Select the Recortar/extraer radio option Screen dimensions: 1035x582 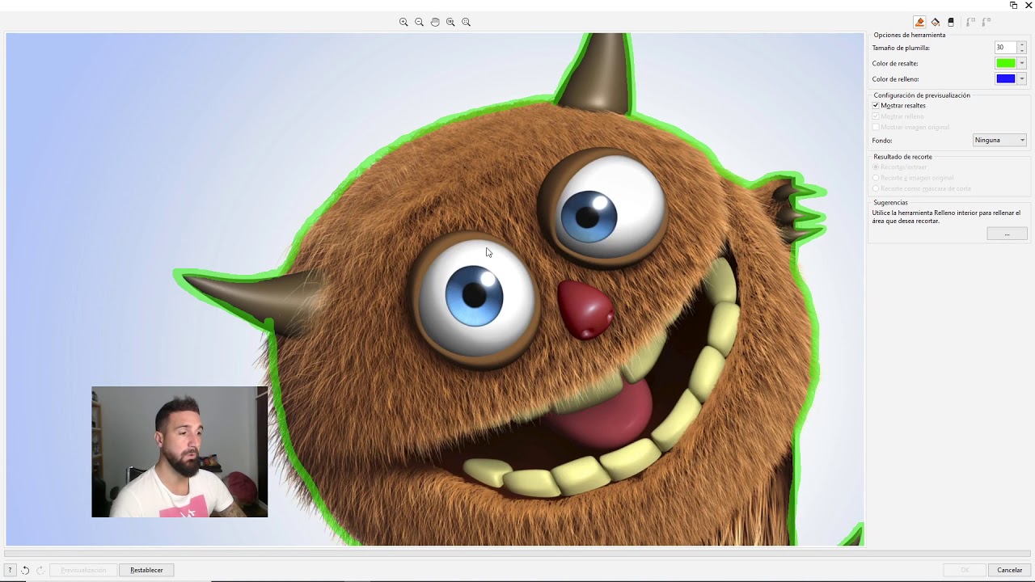(x=876, y=167)
